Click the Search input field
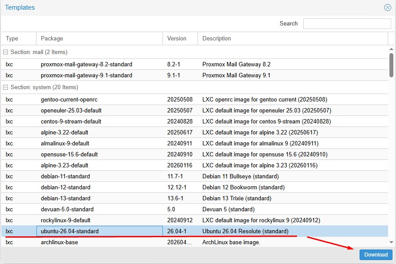The image size is (396, 264). coord(347,23)
